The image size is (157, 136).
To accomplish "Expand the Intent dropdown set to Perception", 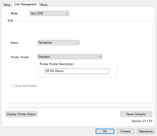I will coord(58,43).
